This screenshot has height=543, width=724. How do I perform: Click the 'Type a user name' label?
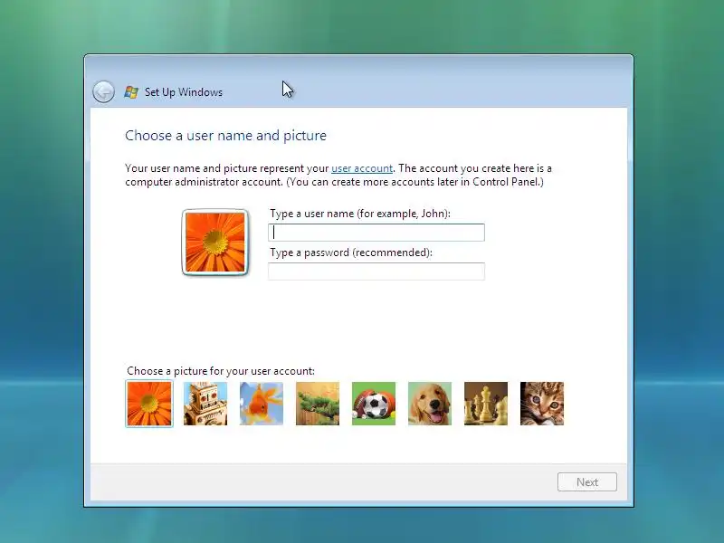pyautogui.click(x=360, y=214)
